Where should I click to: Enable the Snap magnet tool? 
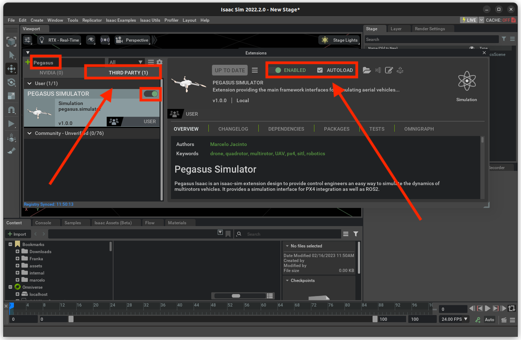[11, 110]
